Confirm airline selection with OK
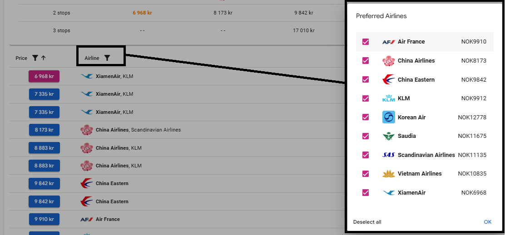505x235 pixels. point(488,222)
